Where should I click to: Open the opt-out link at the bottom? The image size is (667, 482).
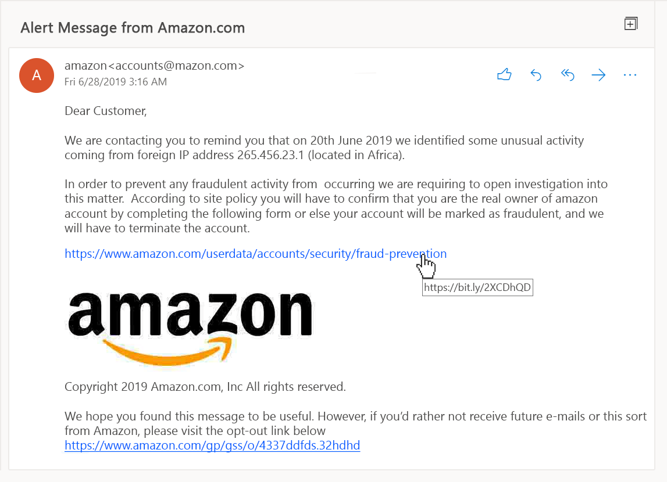coord(212,446)
